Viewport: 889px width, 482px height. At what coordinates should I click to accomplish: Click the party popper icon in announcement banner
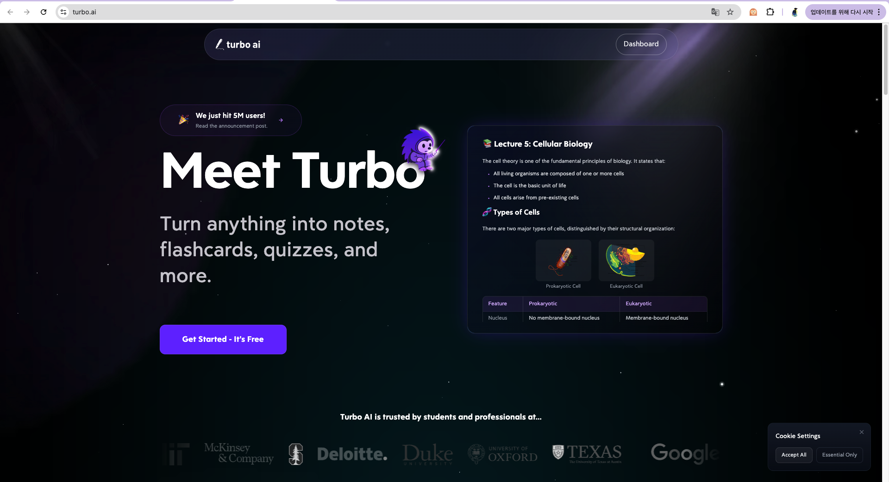point(183,119)
